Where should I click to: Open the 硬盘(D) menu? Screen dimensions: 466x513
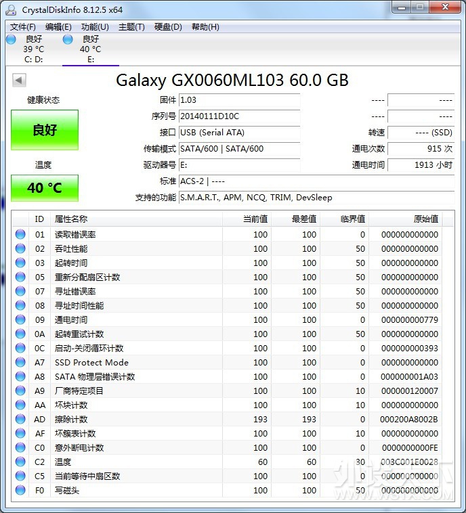(x=168, y=27)
